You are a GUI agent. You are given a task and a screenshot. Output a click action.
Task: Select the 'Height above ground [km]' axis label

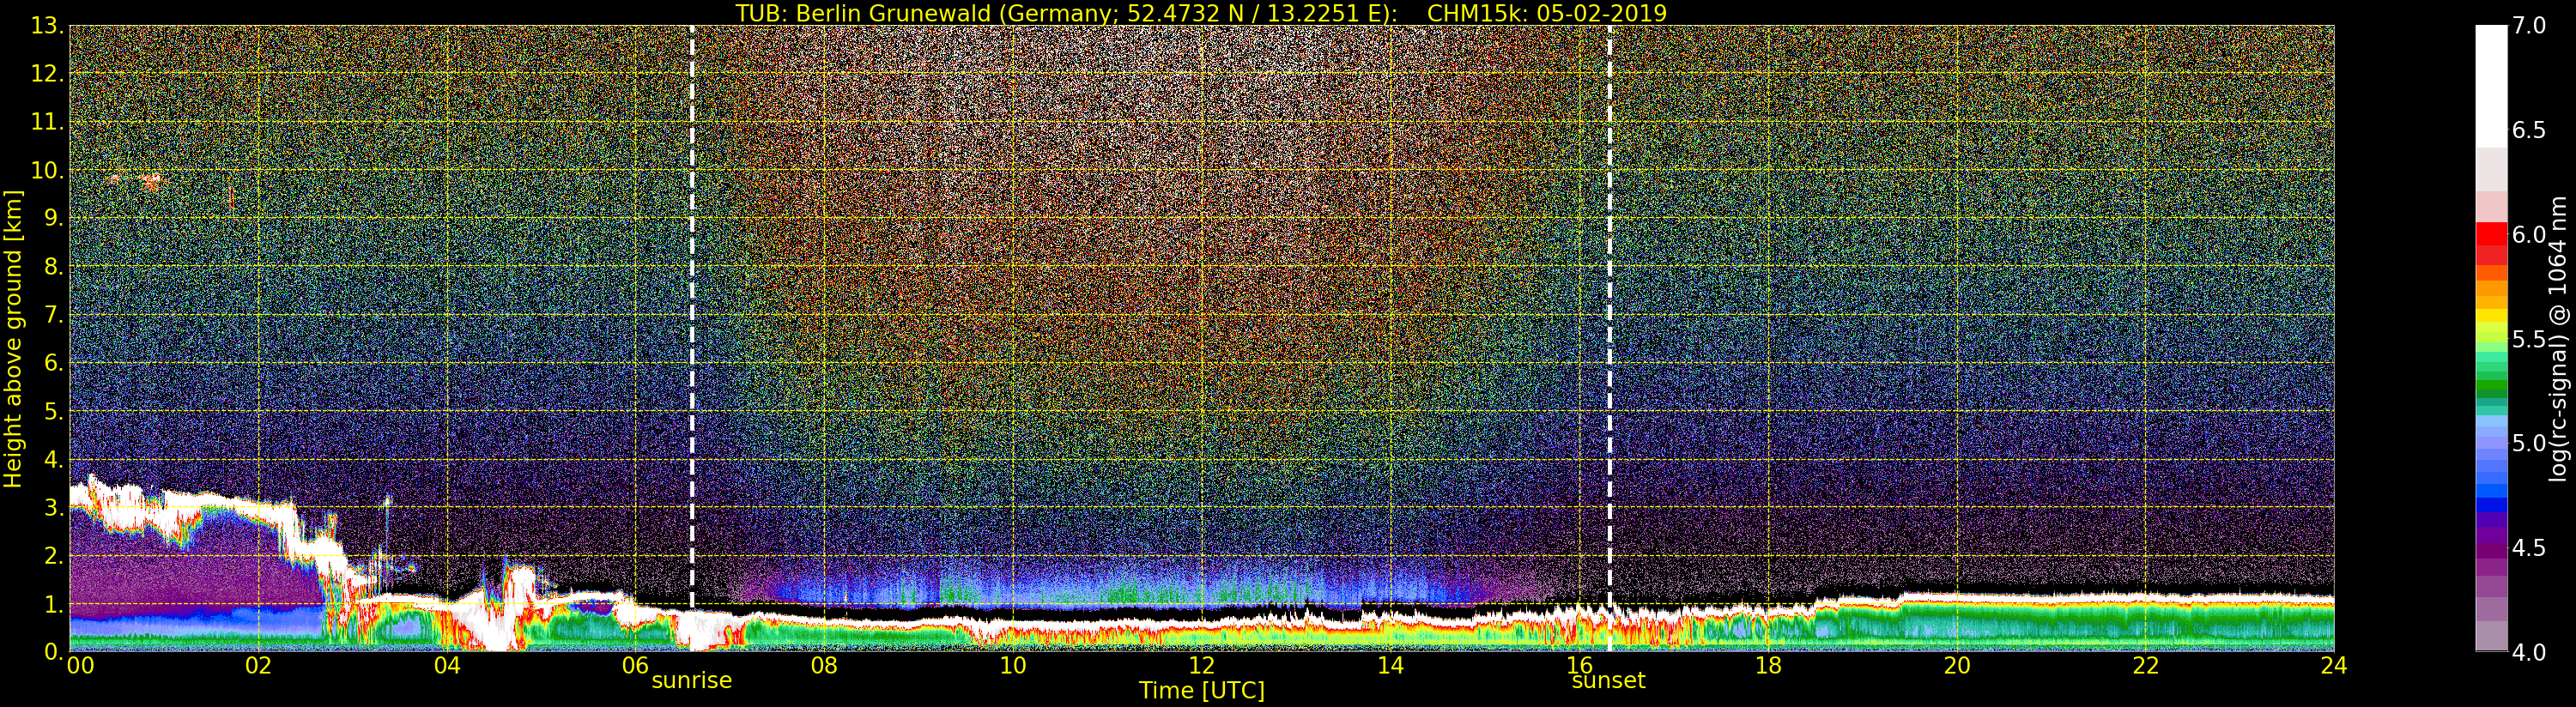click(x=13, y=338)
